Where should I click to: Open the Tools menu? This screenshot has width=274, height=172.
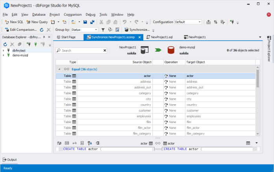(103, 15)
